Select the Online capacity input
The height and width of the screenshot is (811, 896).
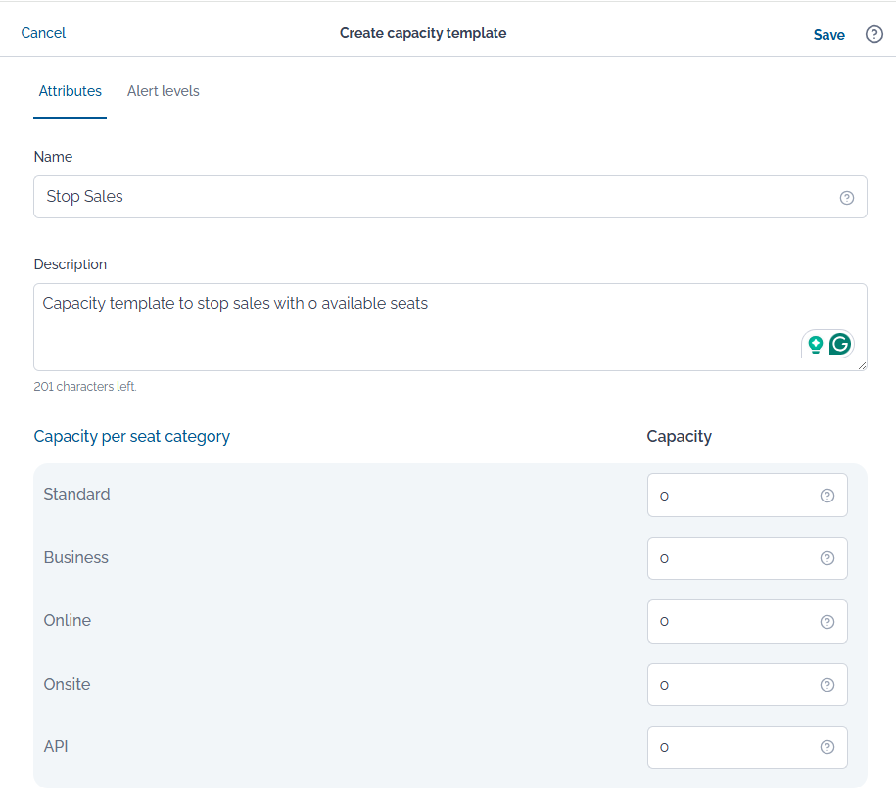pyautogui.click(x=747, y=622)
